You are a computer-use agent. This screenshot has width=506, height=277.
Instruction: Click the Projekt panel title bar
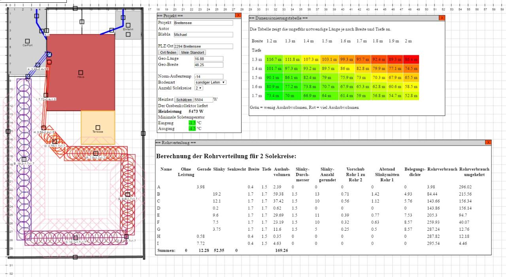[196, 15]
